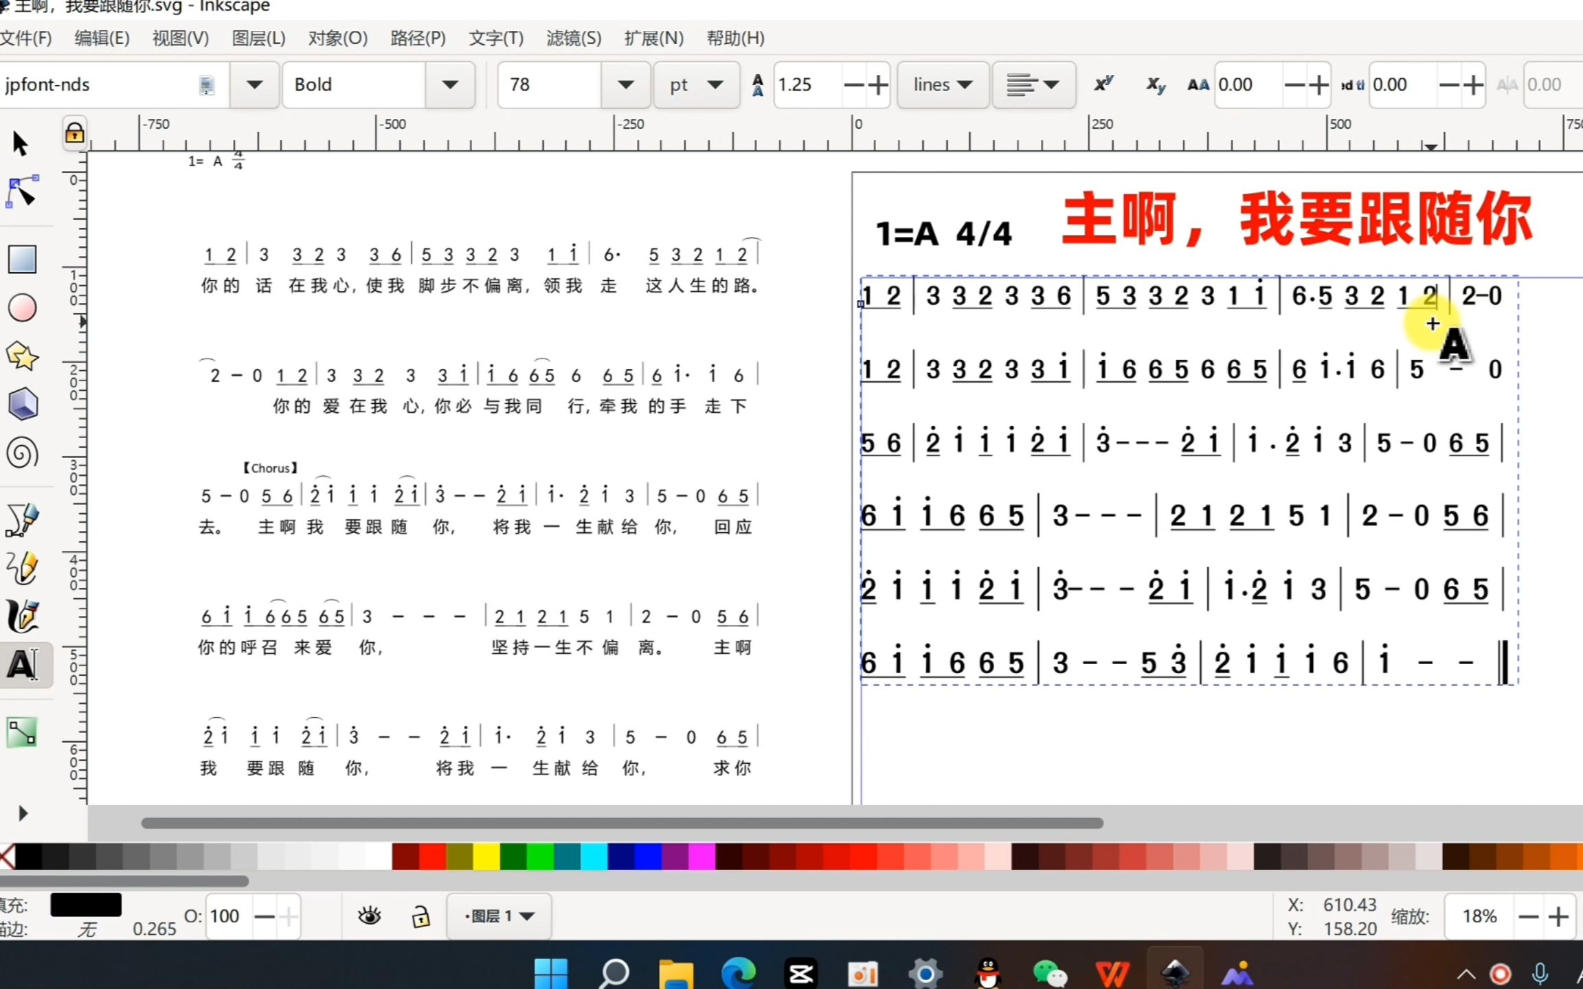Screen dimensions: 1583x989
Task: Open the 滤镜(S) menu
Action: [574, 38]
